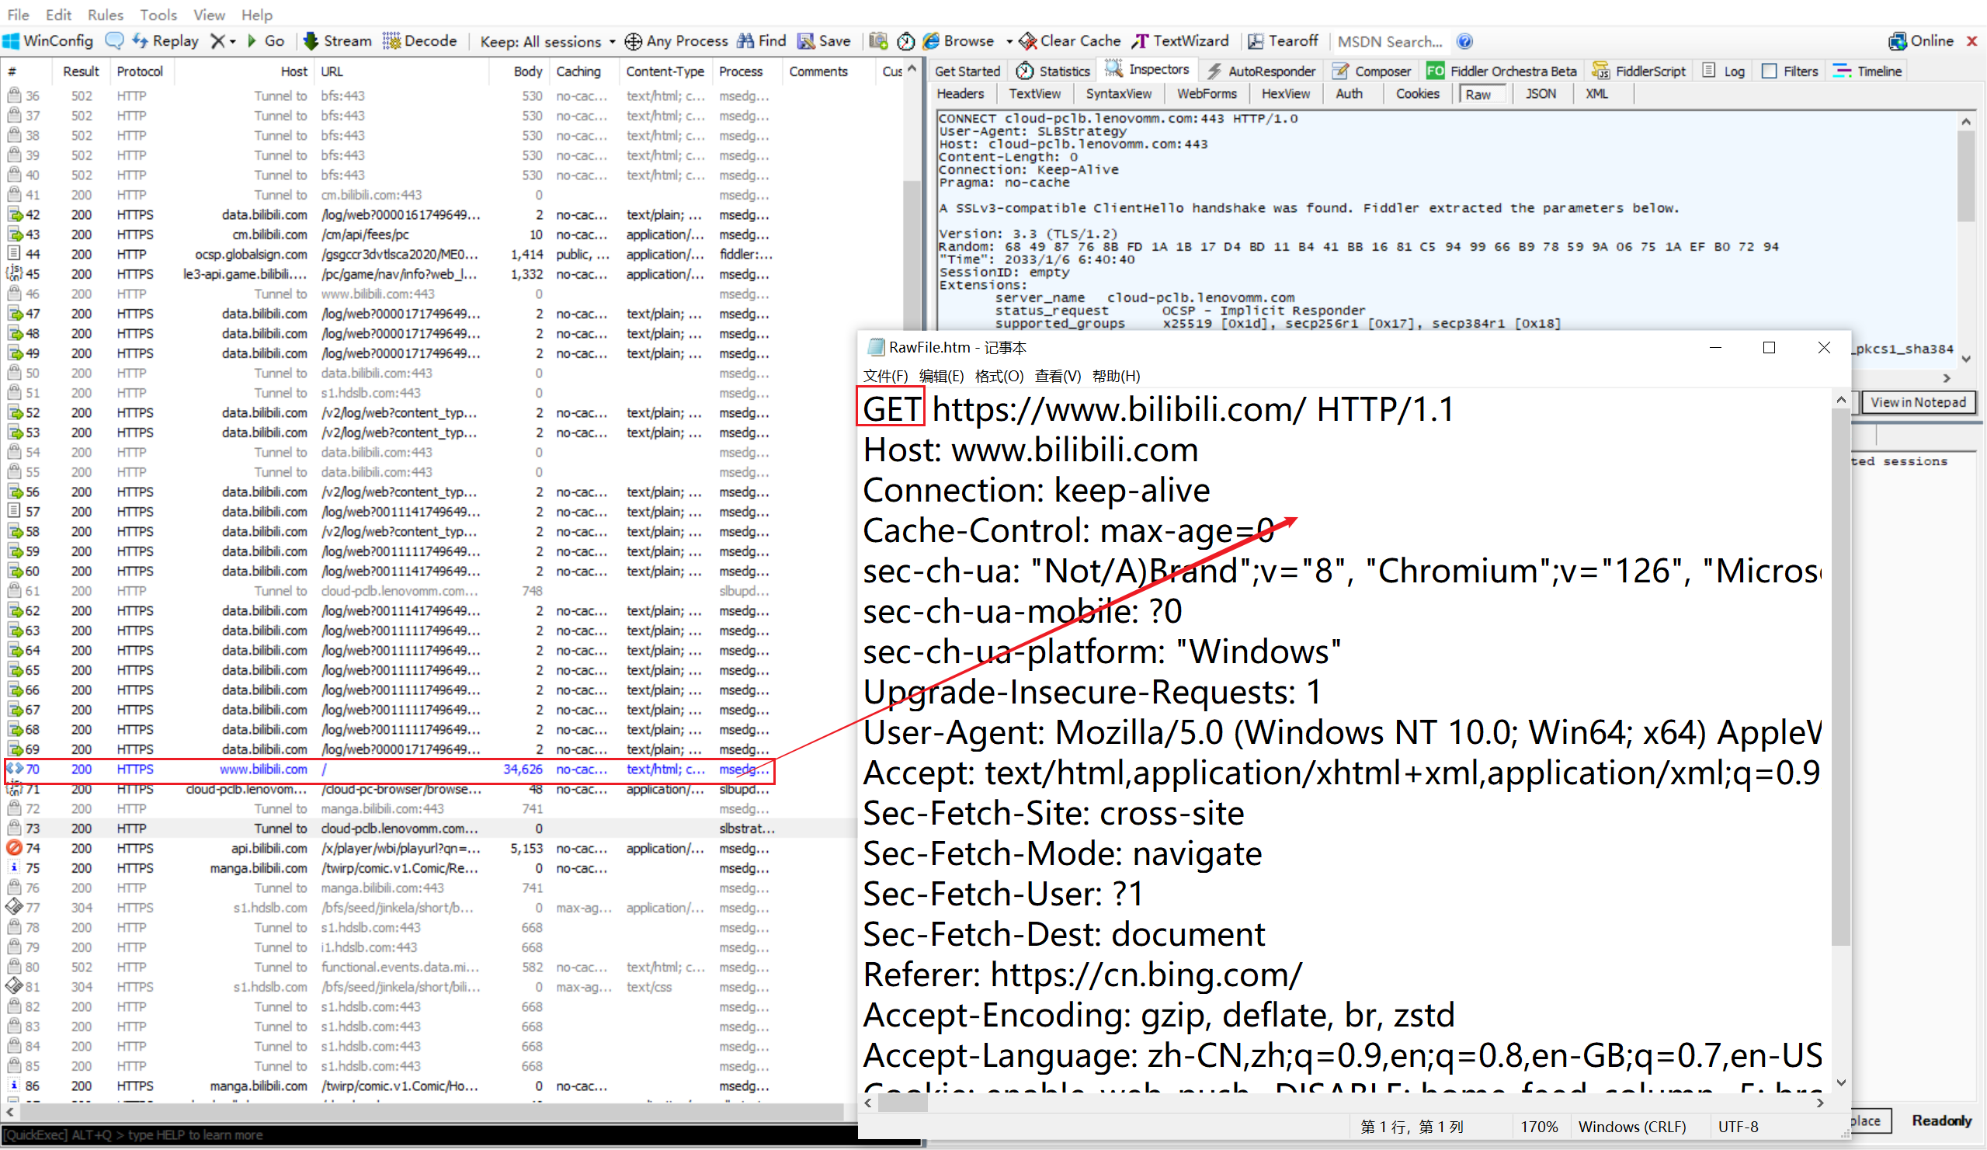Open the Tools menu
The height and width of the screenshot is (1150, 1987).
click(158, 14)
